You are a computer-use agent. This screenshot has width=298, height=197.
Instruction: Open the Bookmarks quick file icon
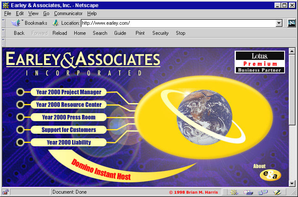pos(17,23)
